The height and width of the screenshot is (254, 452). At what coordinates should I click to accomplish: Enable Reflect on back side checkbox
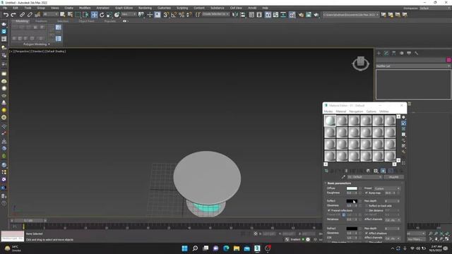pos(367,206)
